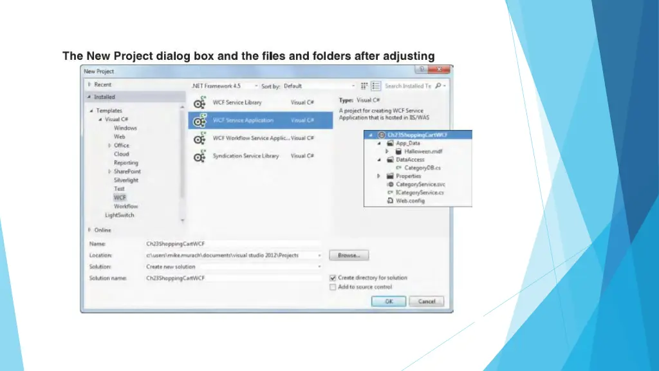Switch to small icons view
The width and height of the screenshot is (659, 371).
click(364, 86)
